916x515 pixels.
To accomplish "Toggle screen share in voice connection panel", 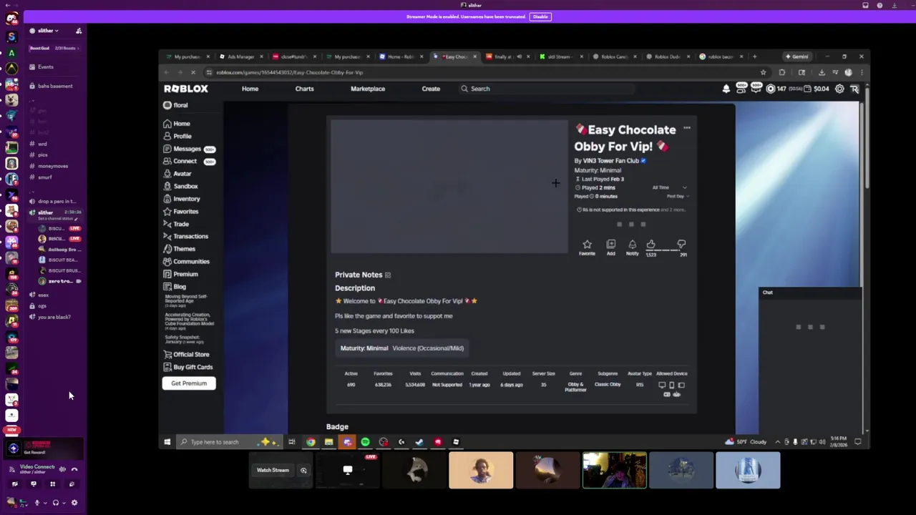I will (33, 484).
